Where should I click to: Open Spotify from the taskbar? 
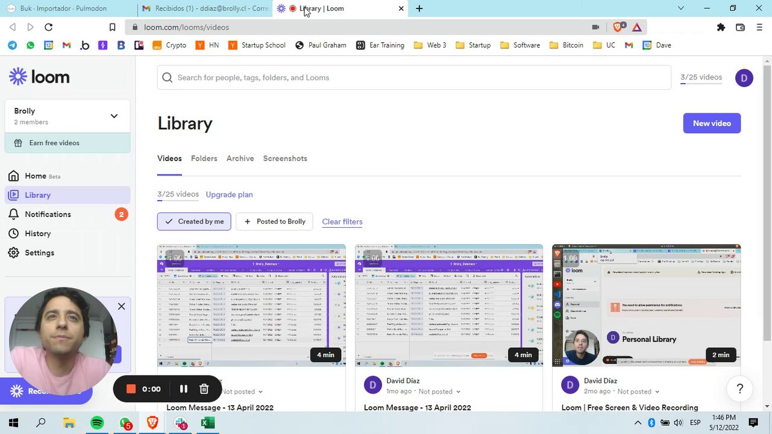[97, 423]
